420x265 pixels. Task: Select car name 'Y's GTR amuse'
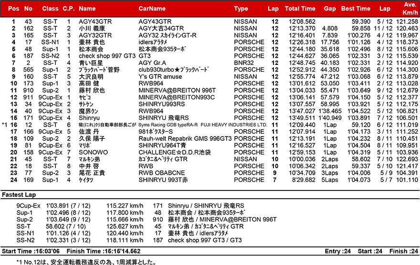[160, 76]
